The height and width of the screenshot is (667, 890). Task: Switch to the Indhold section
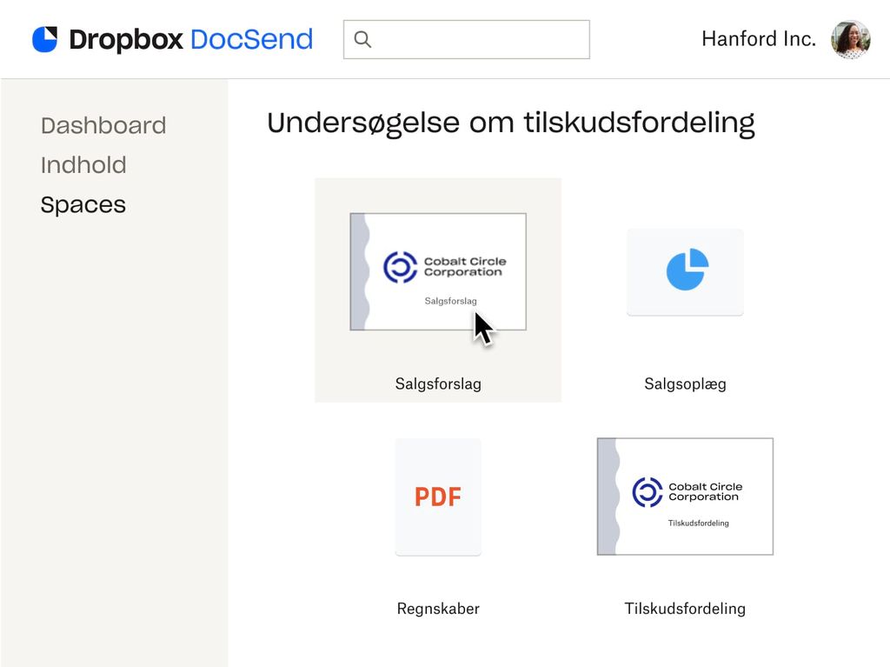[x=83, y=165]
